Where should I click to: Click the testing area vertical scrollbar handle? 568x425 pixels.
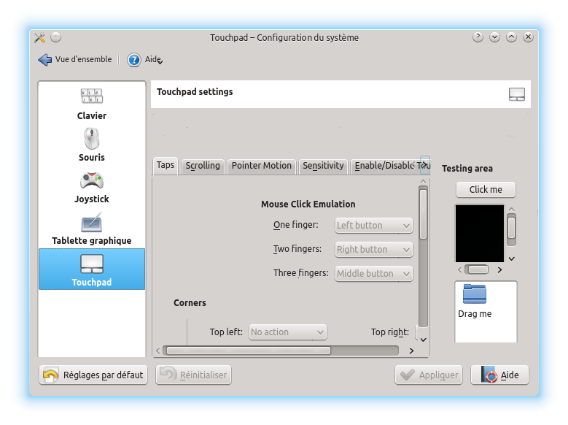(x=511, y=228)
